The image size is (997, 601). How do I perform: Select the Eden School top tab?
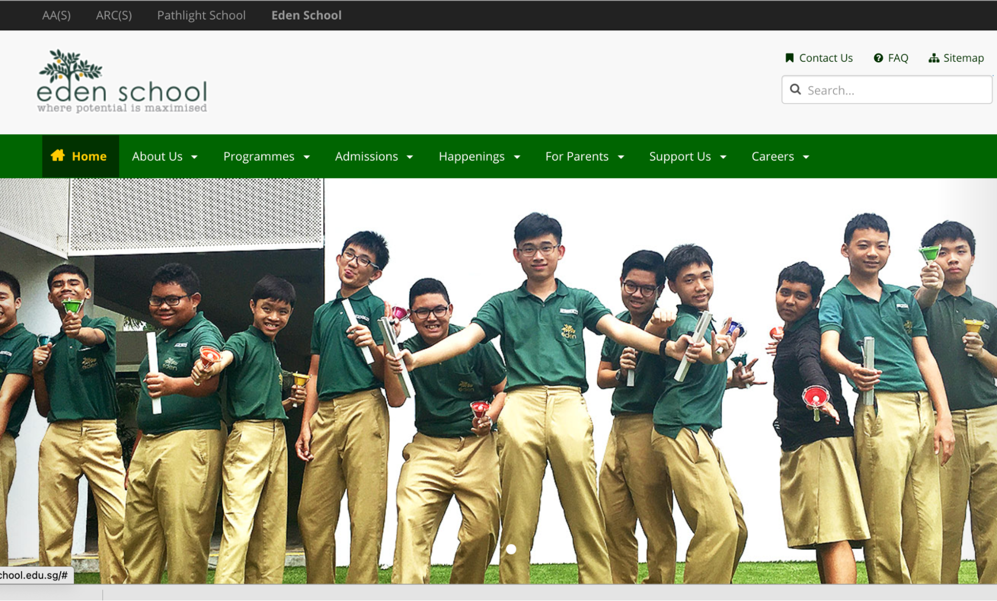[x=306, y=15]
